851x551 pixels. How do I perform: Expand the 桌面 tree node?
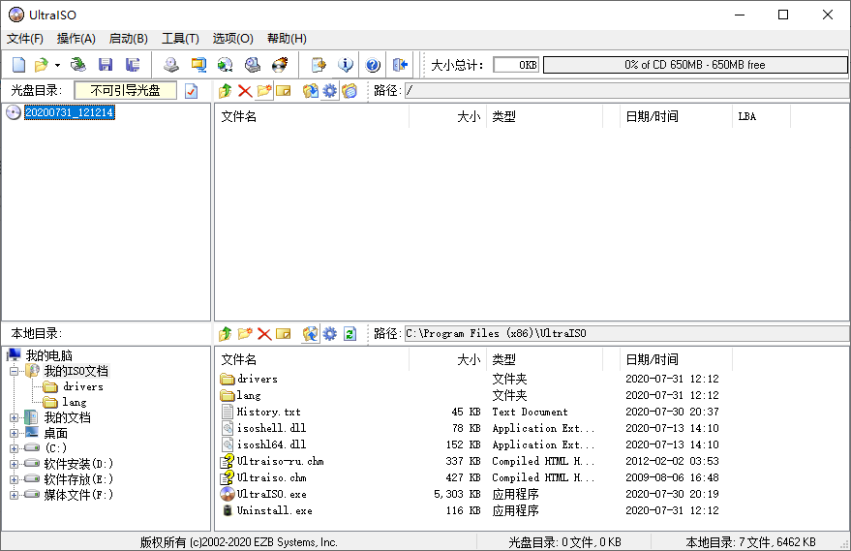(x=15, y=433)
